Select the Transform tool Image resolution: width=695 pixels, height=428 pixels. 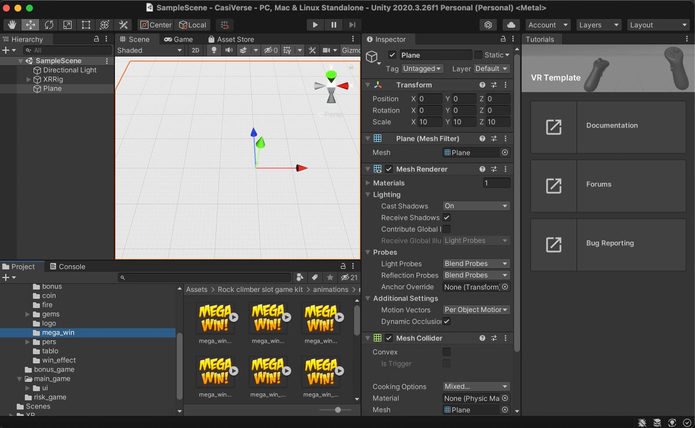tap(105, 25)
